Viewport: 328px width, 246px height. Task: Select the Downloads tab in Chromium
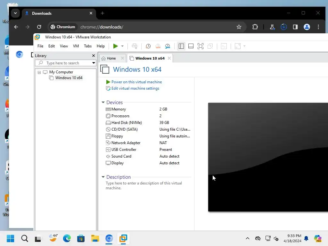tap(59, 13)
